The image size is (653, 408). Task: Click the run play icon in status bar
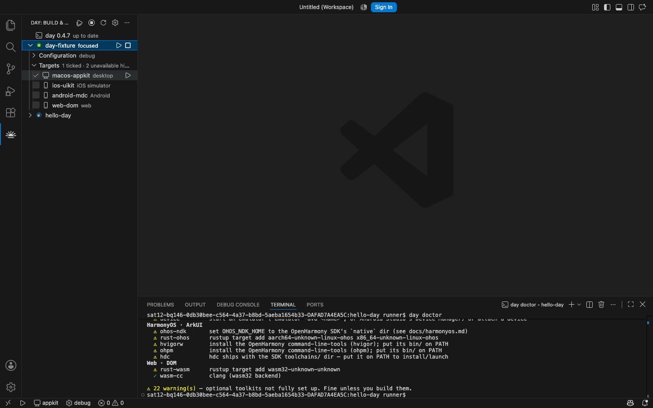pos(23,403)
